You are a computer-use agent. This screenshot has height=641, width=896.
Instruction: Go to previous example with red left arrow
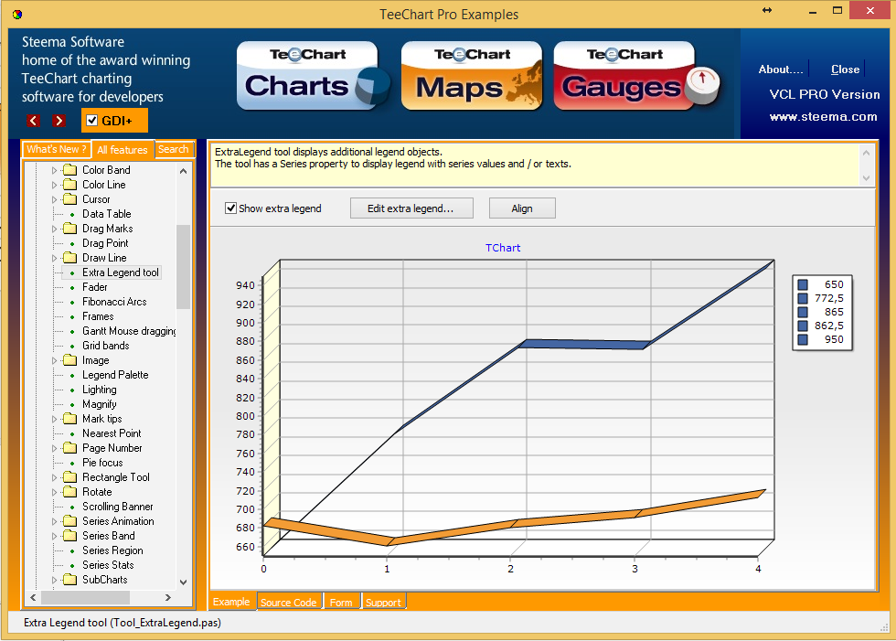point(33,121)
